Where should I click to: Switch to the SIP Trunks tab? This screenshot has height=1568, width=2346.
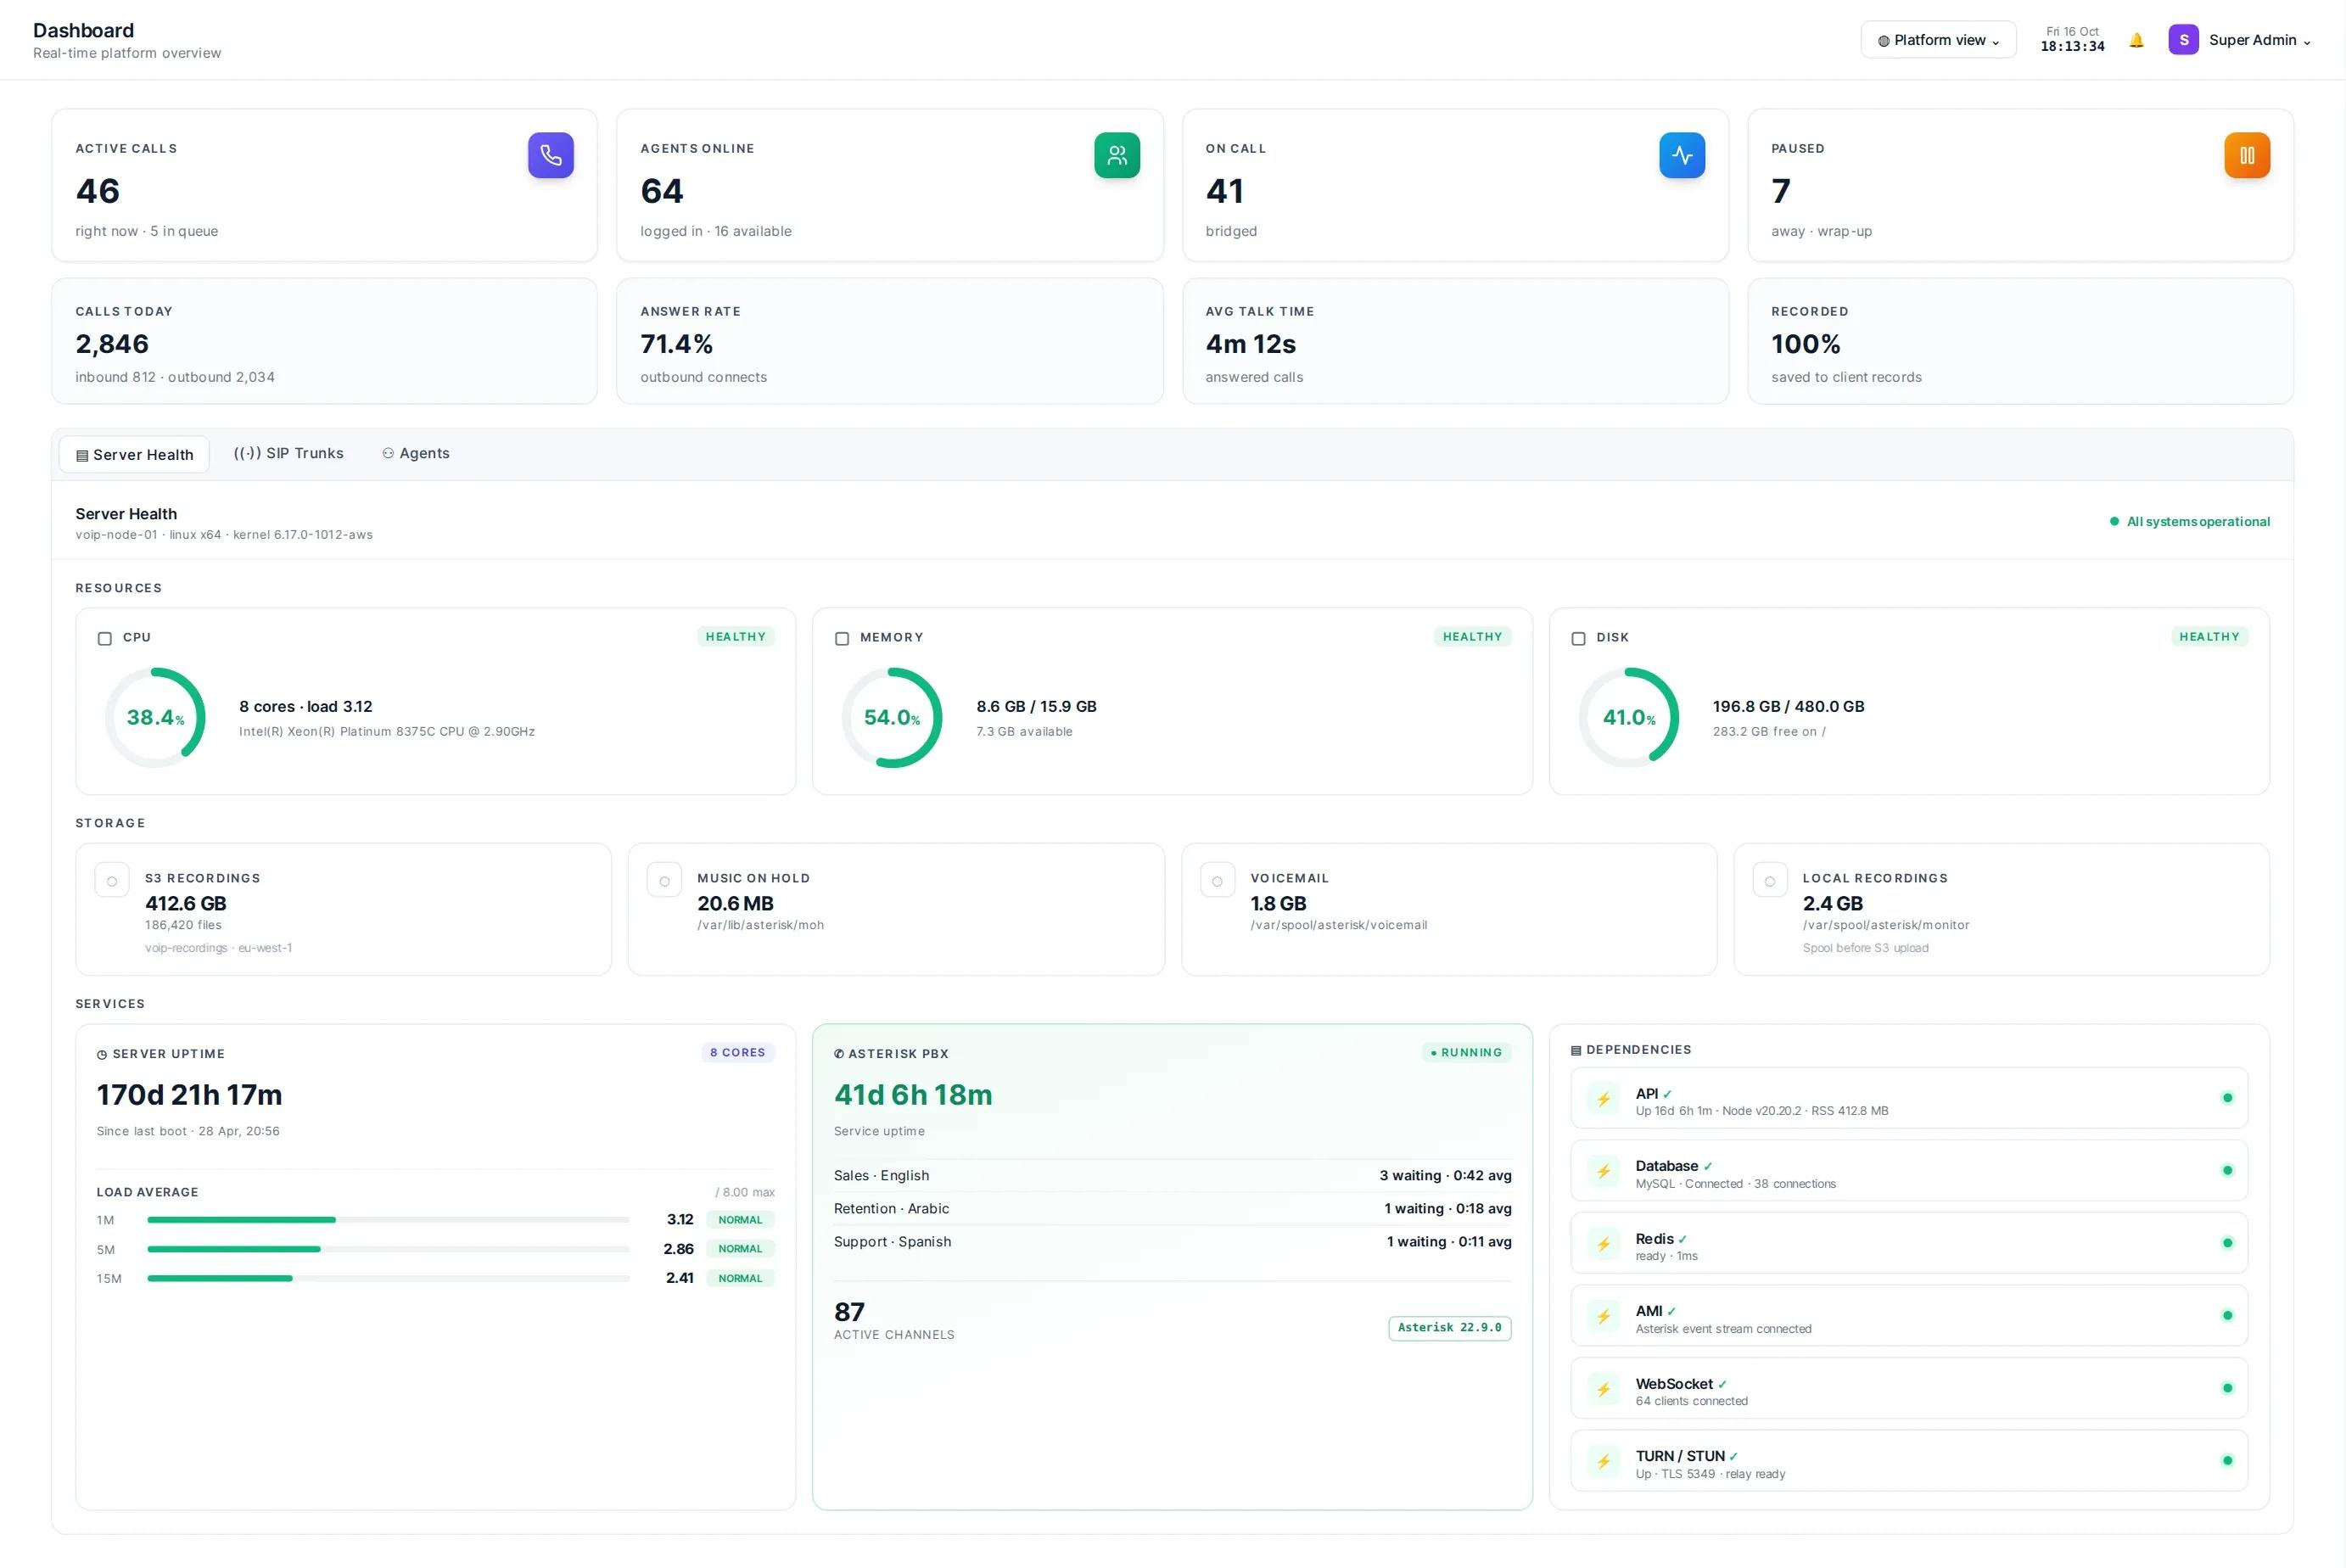289,453
